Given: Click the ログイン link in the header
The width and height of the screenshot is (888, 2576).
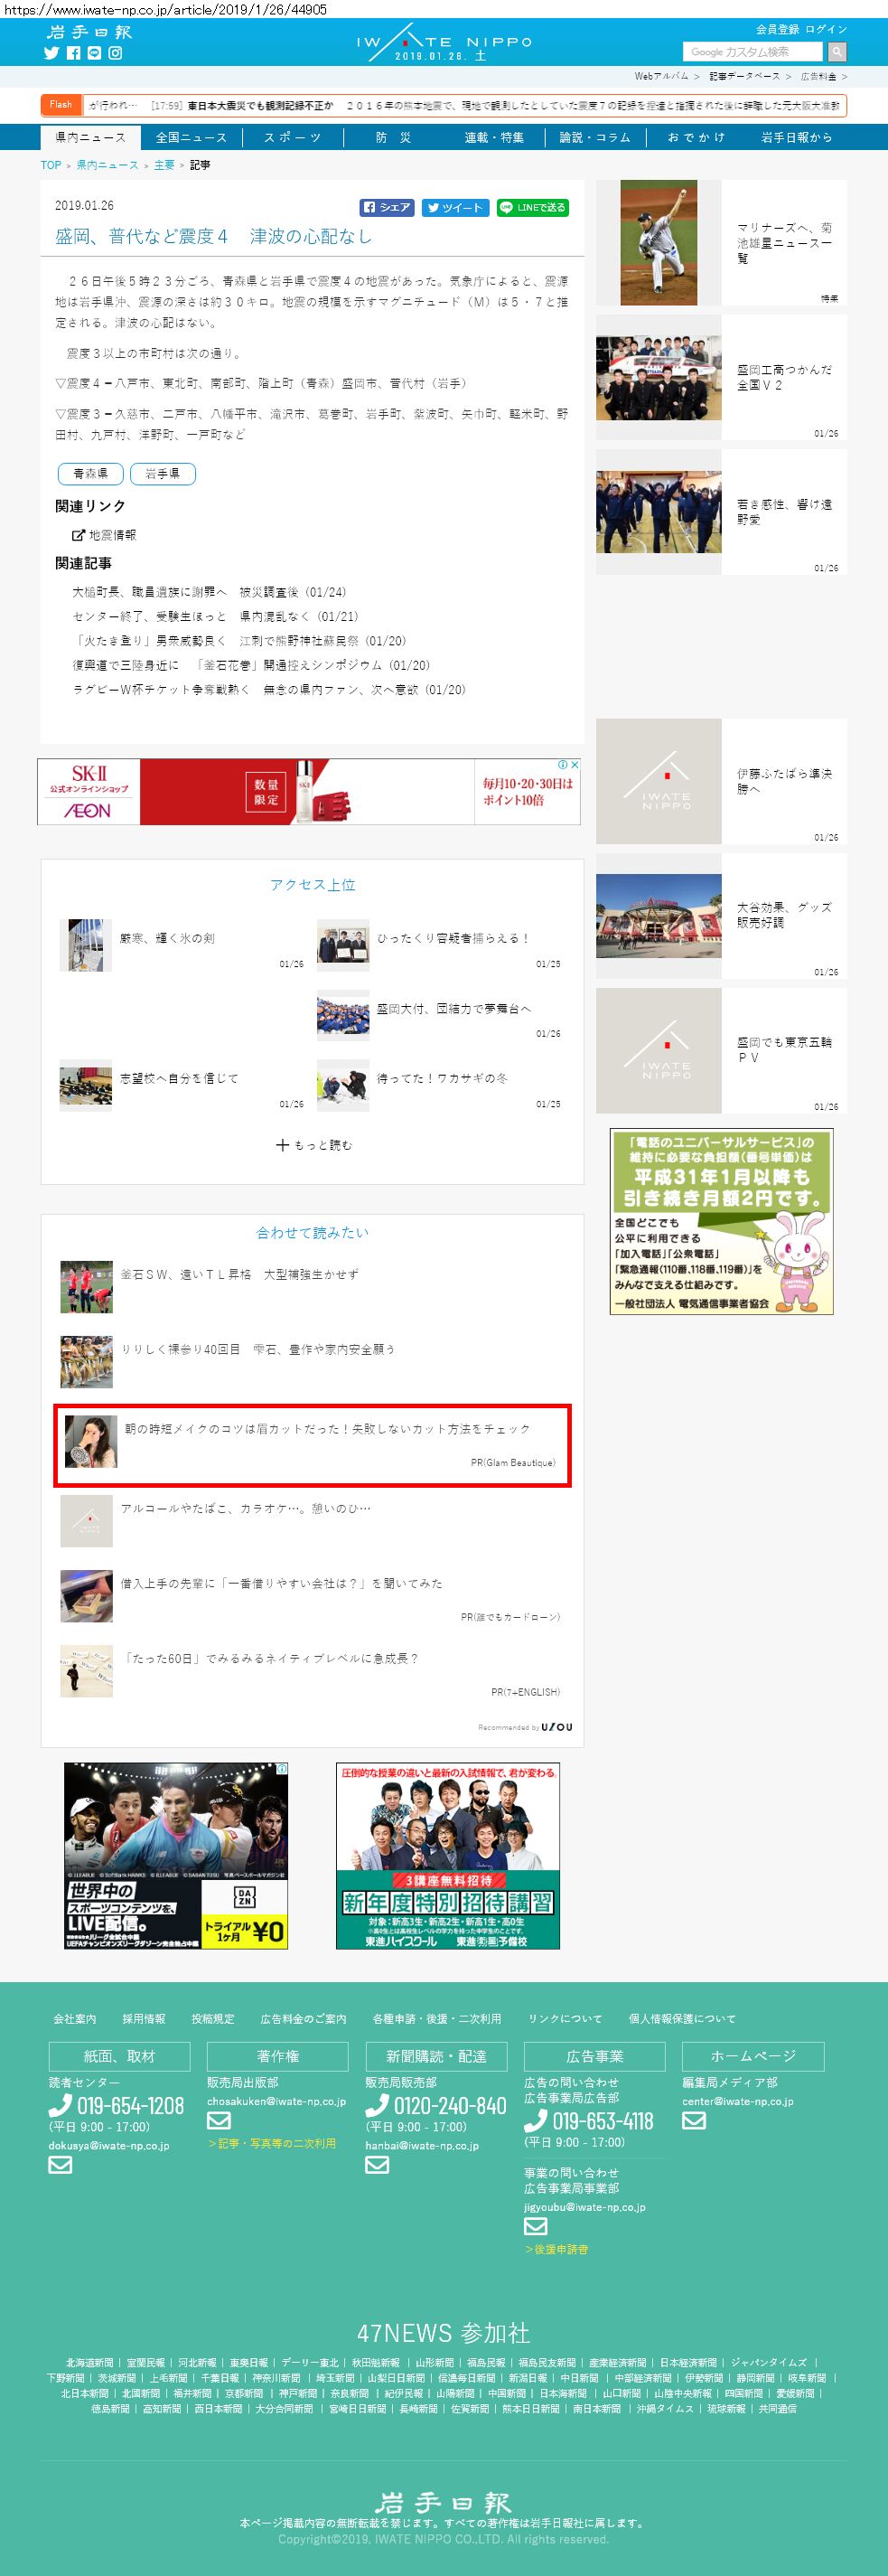Looking at the screenshot, I should (826, 29).
